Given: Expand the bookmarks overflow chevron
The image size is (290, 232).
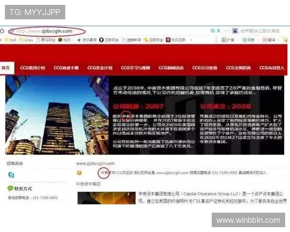Looking at the screenshot, I should point(191,40).
